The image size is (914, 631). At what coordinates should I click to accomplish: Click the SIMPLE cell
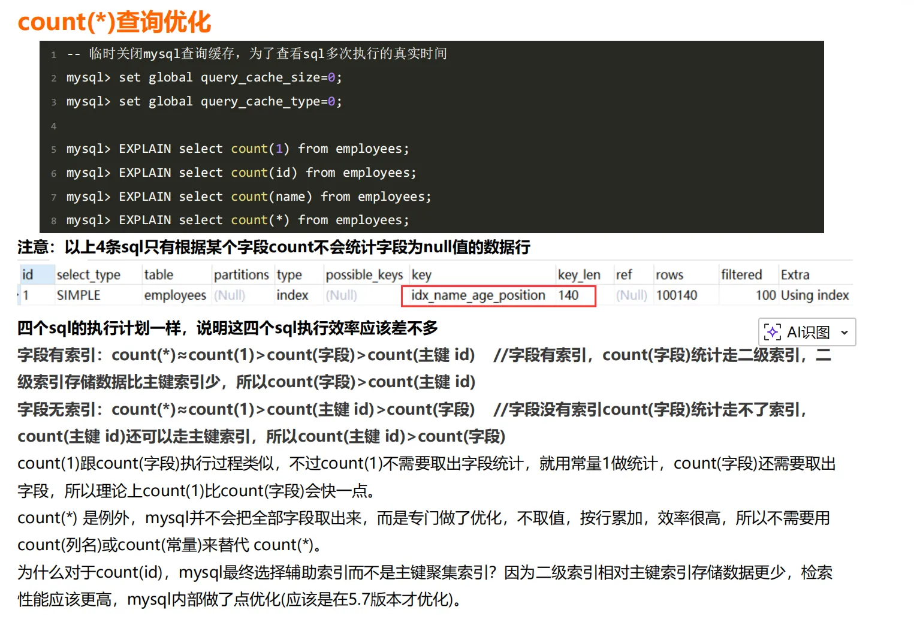[79, 295]
